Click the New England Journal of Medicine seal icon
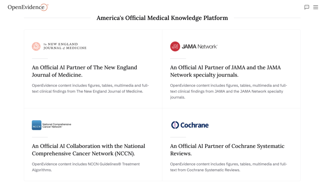 pyautogui.click(x=36, y=46)
